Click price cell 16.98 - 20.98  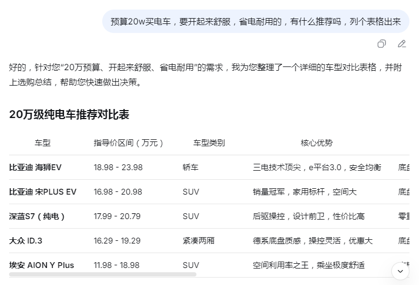click(x=118, y=192)
